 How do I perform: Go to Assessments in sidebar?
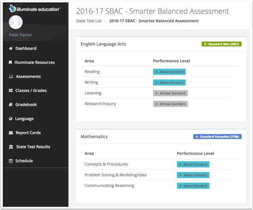28,76
